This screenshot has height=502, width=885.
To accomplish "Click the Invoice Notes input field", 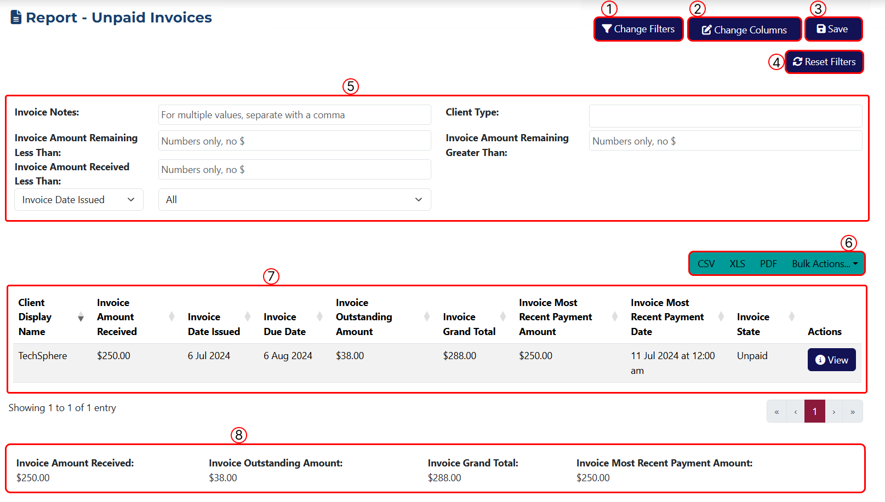I will click(x=294, y=115).
